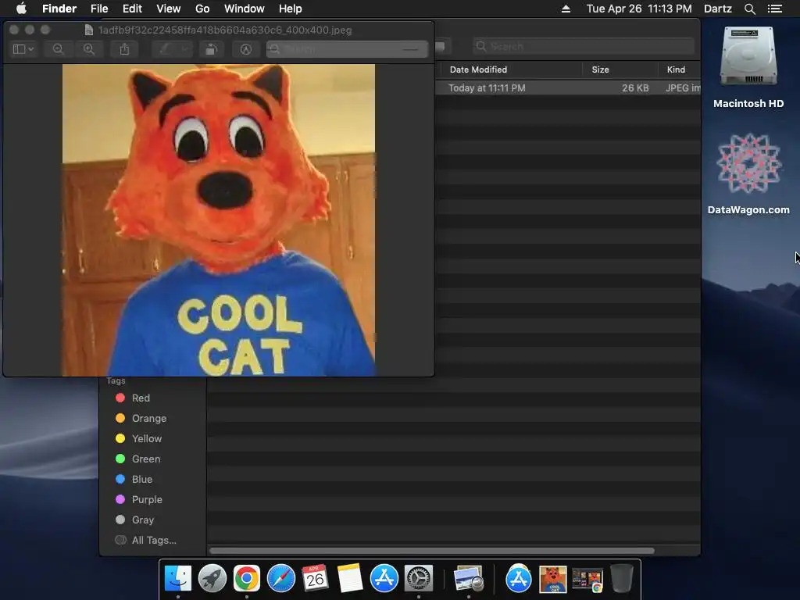800x600 pixels.
Task: Click the Finder horizontal scrollbar
Action: [431, 551]
